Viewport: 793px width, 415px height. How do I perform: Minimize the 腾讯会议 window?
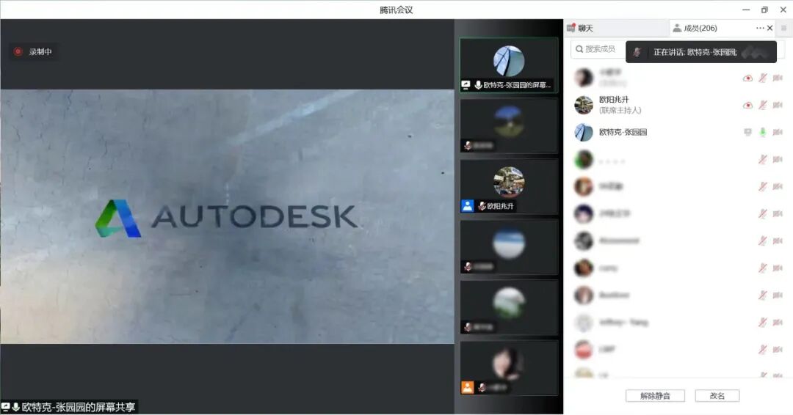pyautogui.click(x=746, y=10)
